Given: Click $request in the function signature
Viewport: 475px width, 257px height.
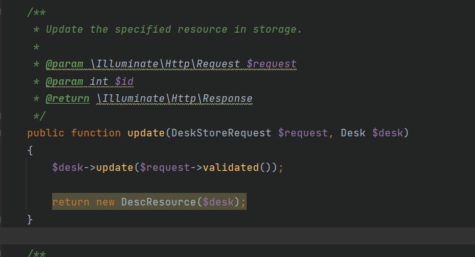Looking at the screenshot, I should [x=304, y=133].
